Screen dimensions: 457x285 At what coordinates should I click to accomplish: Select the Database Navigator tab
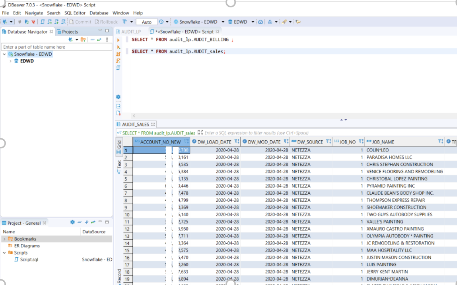(x=27, y=31)
